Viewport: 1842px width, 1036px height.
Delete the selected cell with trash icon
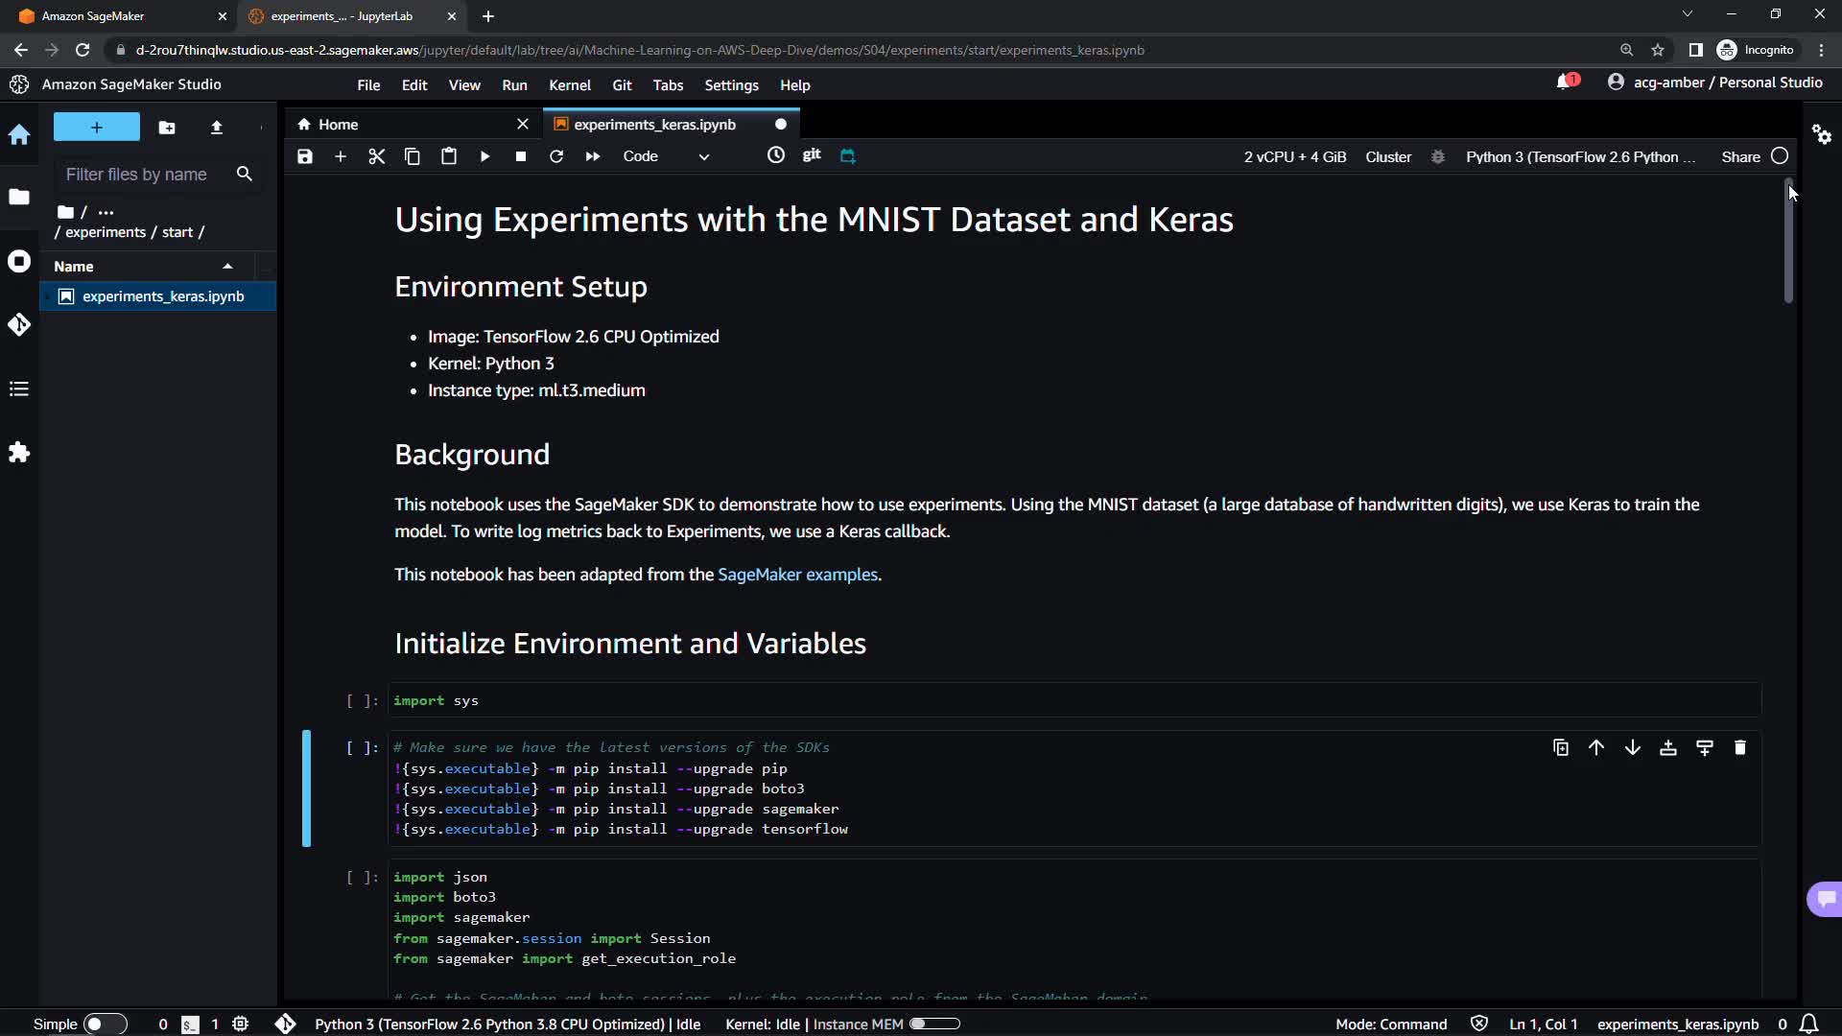click(x=1739, y=748)
